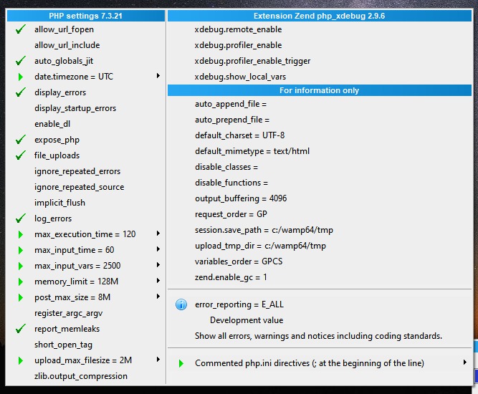This screenshot has height=394, width=478.
Task: Click the green arrow icon beside max_execution_time
Action: (x=20, y=234)
